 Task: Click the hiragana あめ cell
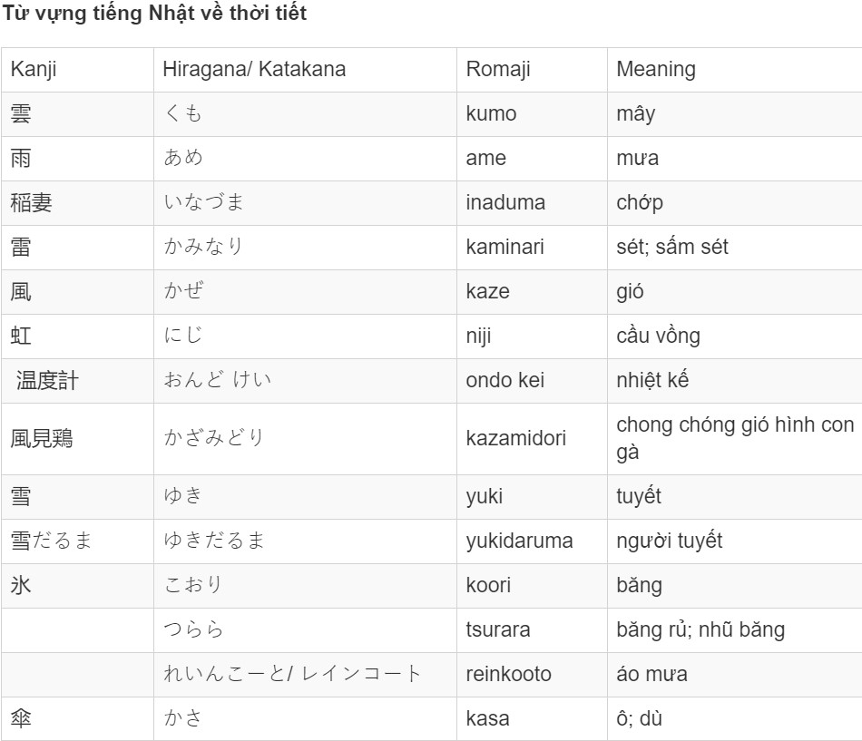305,159
